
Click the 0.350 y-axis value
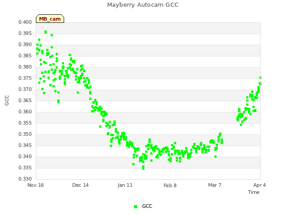pyautogui.click(x=25, y=134)
